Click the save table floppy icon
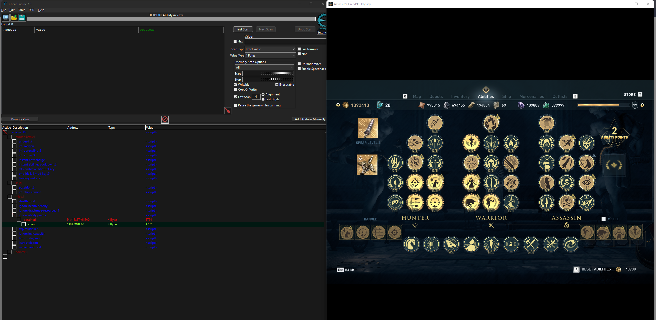The width and height of the screenshot is (656, 320). pyautogui.click(x=22, y=18)
